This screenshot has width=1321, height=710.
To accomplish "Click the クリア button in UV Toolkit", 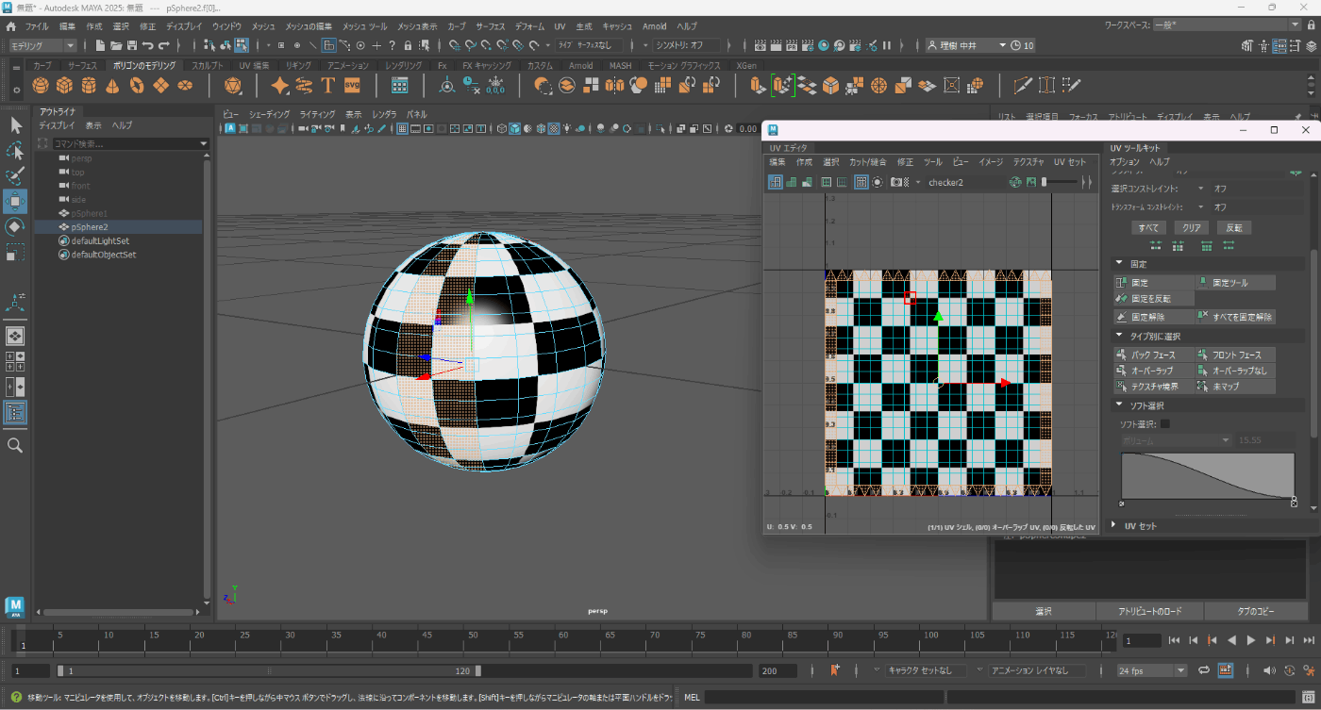I will click(x=1192, y=227).
